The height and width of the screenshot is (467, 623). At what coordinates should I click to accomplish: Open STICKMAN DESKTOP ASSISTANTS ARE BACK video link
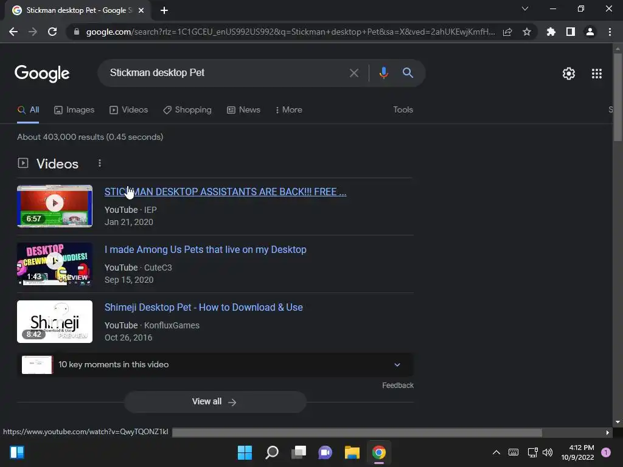pyautogui.click(x=225, y=192)
